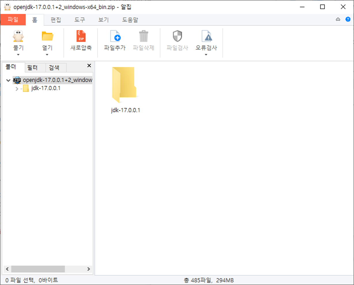Image resolution: width=354 pixels, height=285 pixels.
Task: Select openjdk-17.0.0.1+2_window root in tree
Action: point(58,80)
